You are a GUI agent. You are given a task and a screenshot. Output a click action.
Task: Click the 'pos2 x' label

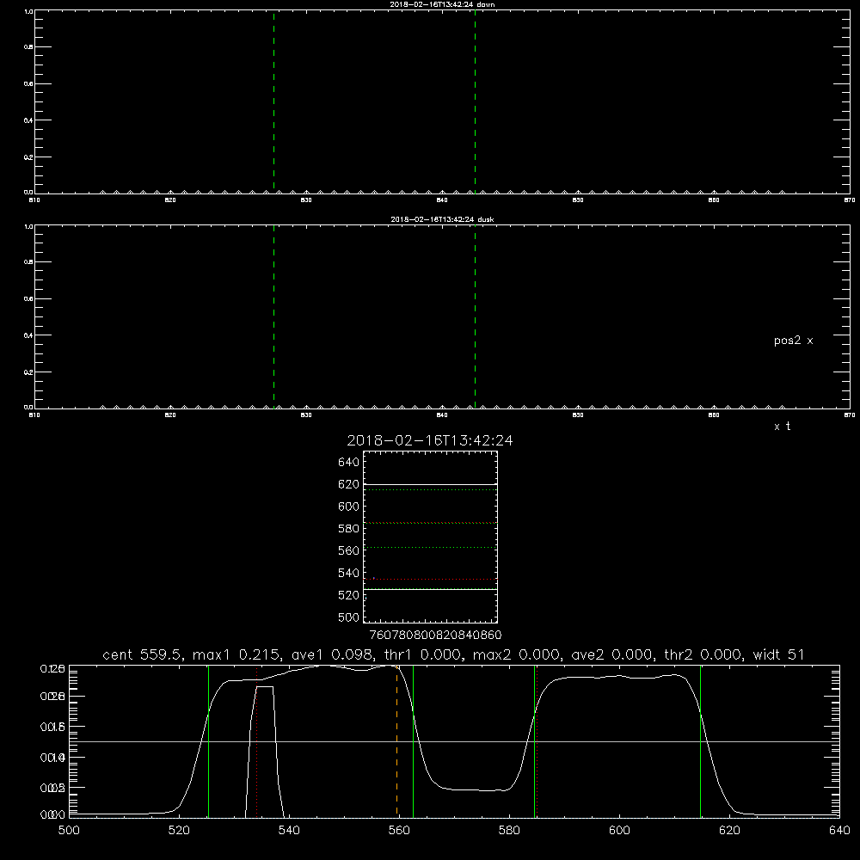point(793,341)
